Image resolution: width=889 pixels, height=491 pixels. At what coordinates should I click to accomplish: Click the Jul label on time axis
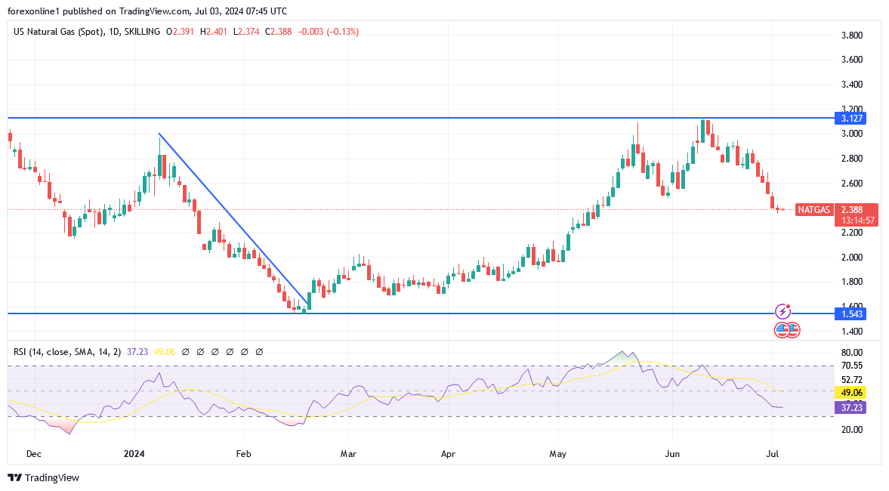tap(772, 453)
